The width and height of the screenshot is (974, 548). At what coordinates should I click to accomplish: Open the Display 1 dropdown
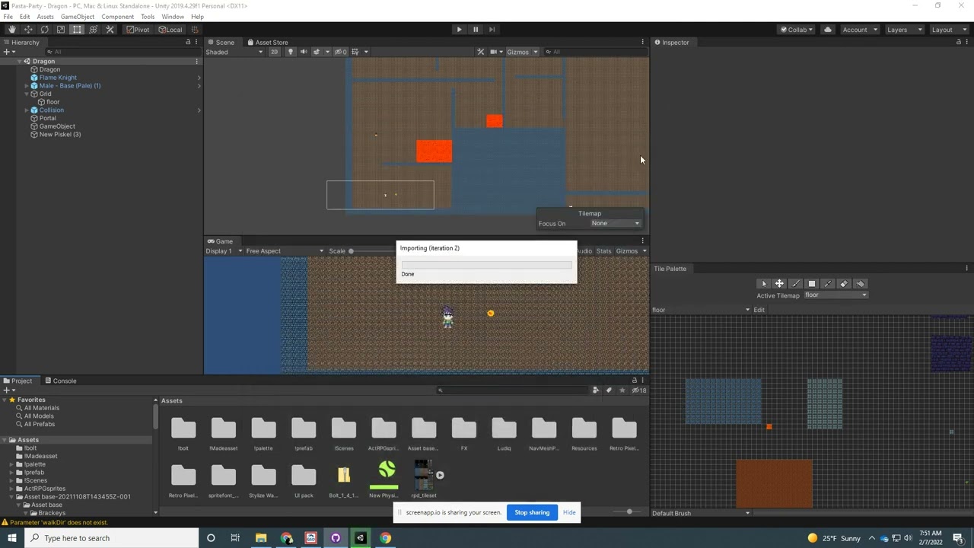click(224, 251)
